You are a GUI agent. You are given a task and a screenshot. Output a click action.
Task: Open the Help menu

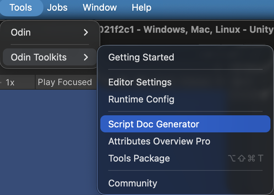point(142,8)
